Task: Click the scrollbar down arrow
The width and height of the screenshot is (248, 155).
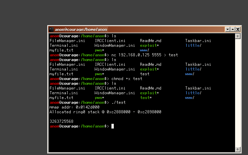Action: [237, 149]
